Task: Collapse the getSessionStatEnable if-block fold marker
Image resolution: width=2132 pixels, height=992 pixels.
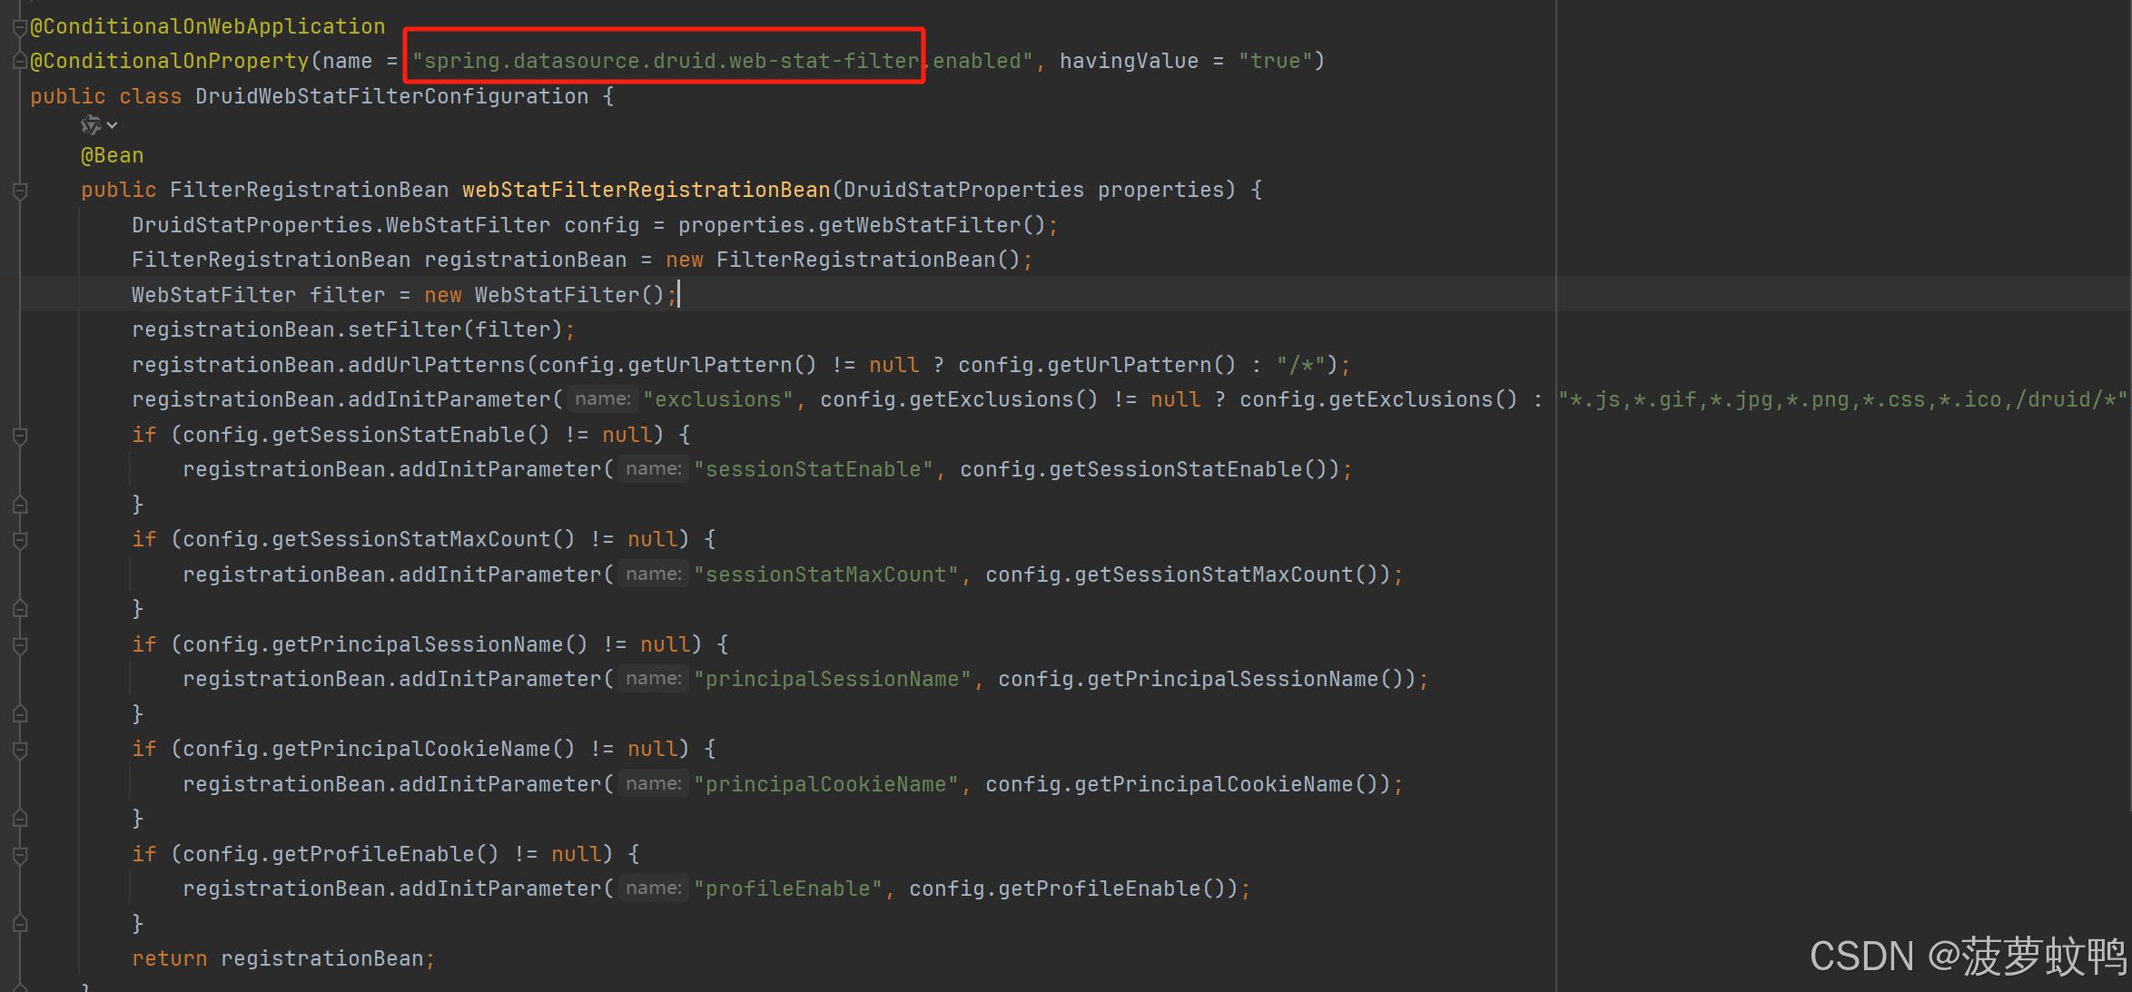Action: [20, 436]
